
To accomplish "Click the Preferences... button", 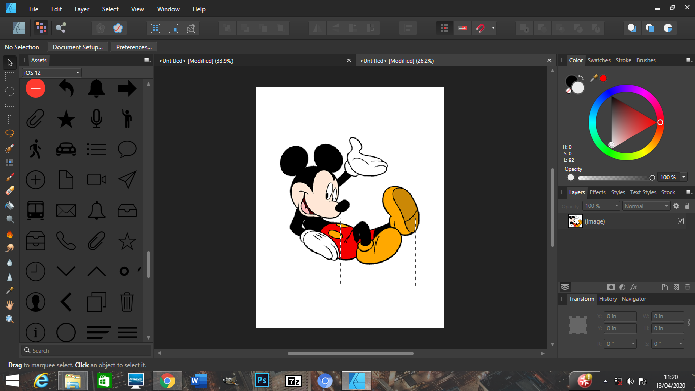I will [134, 47].
